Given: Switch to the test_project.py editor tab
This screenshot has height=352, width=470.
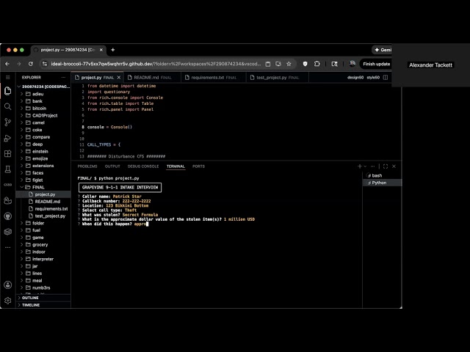Looking at the screenshot, I should pyautogui.click(x=278, y=77).
